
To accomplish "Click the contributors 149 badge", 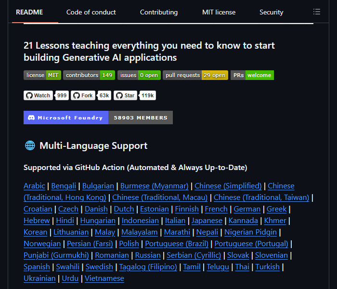I will coord(89,75).
